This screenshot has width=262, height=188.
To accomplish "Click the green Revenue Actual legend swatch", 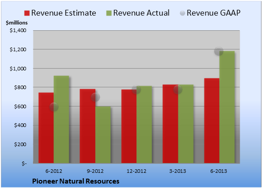I will pos(109,13).
